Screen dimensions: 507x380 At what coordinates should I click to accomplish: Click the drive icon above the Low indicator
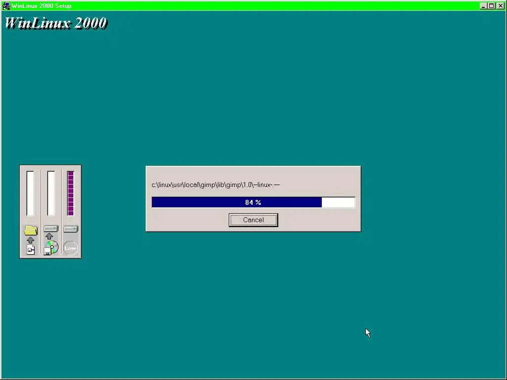click(71, 229)
